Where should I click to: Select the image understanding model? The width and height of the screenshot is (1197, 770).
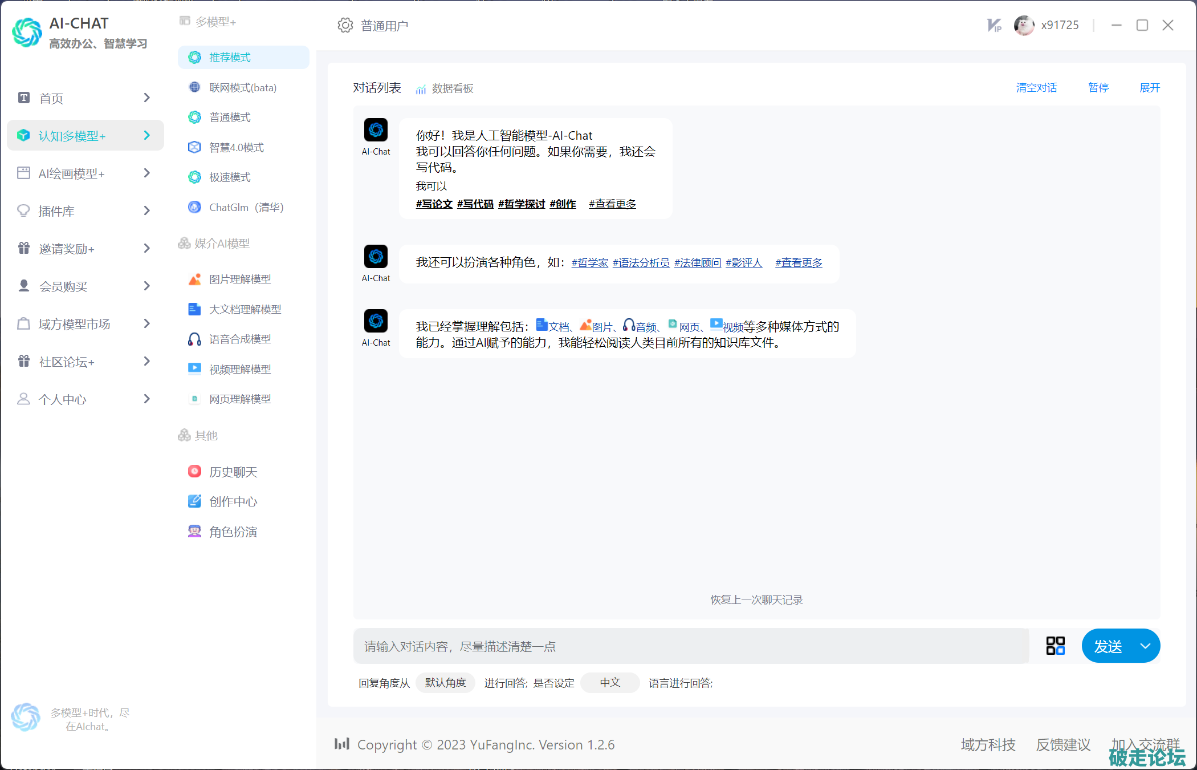(x=239, y=279)
